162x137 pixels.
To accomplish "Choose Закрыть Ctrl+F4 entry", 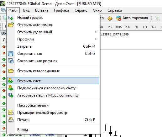I will coord(53,46).
